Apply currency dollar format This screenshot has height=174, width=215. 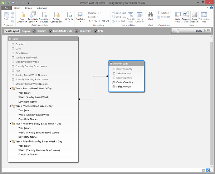[90, 21]
